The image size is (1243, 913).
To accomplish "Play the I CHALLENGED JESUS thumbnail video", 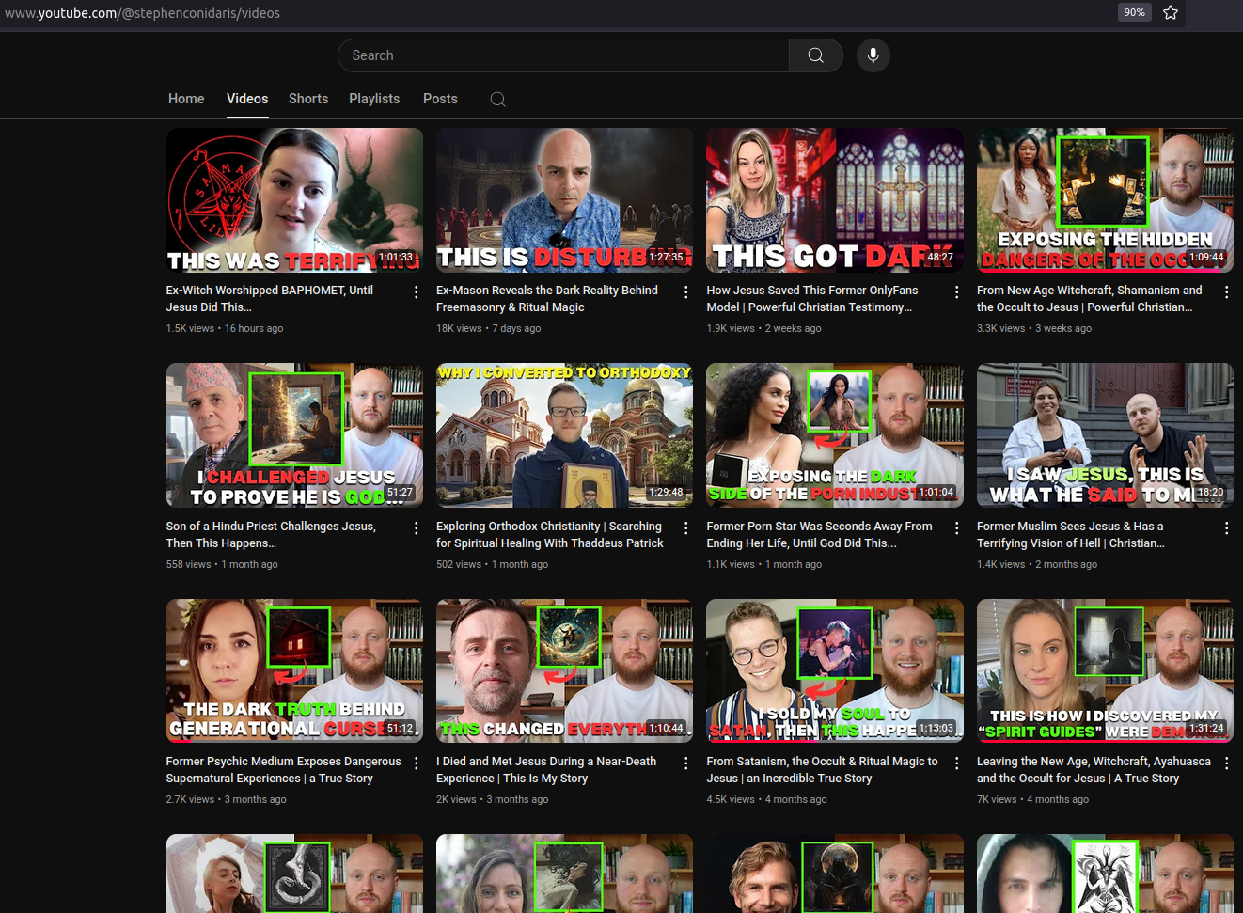I will 294,435.
